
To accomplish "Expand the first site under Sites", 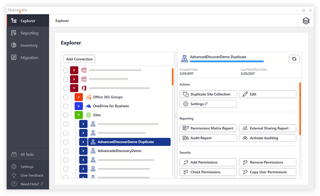I will tap(83, 124).
